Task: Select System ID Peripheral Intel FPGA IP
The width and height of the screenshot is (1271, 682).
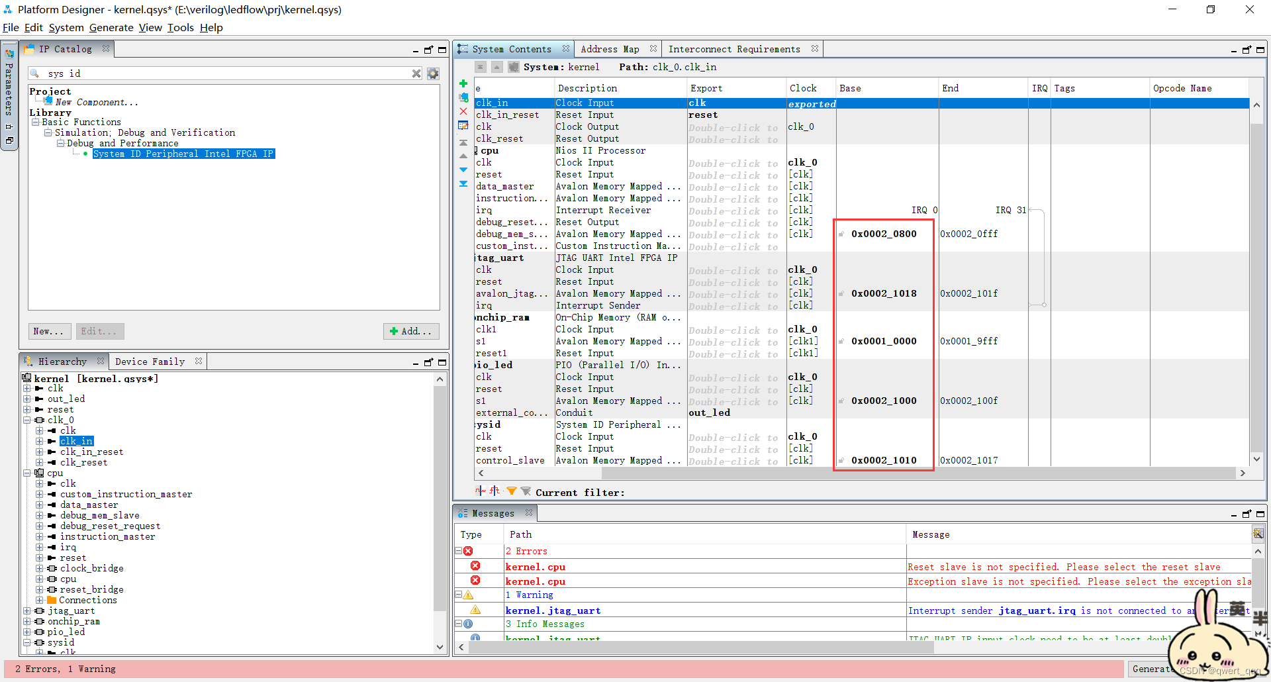Action: click(183, 154)
